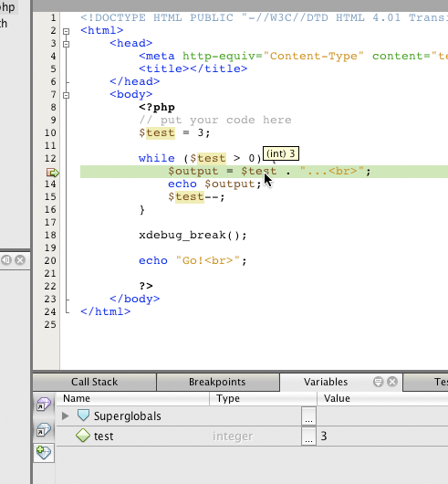The height and width of the screenshot is (484, 448).
Task: Collapse the html tag fold marker
Action: (x=66, y=31)
